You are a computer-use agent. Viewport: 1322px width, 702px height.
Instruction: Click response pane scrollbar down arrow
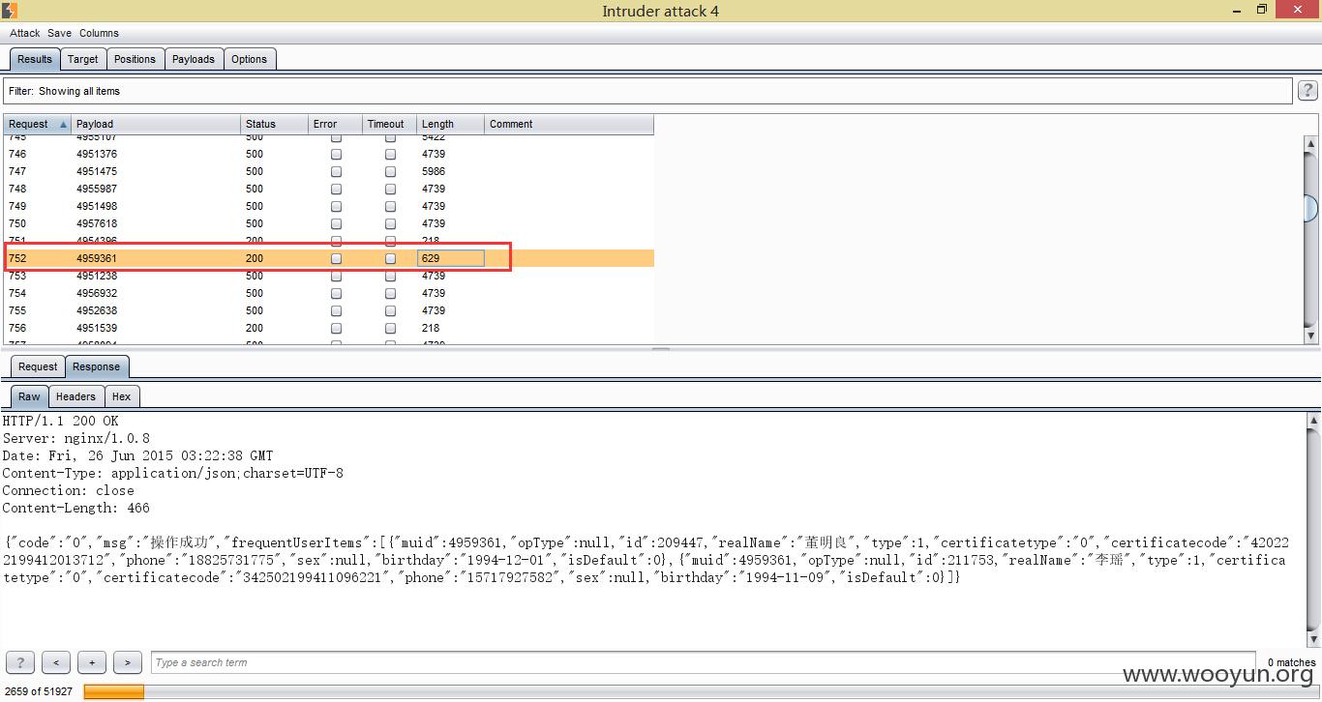pos(1313,639)
